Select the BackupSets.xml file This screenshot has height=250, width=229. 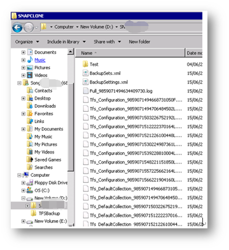pyautogui.click(x=105, y=73)
